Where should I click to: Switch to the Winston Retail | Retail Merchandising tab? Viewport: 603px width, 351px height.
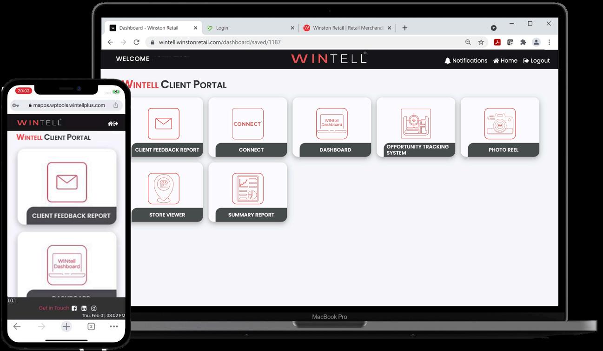click(x=347, y=28)
